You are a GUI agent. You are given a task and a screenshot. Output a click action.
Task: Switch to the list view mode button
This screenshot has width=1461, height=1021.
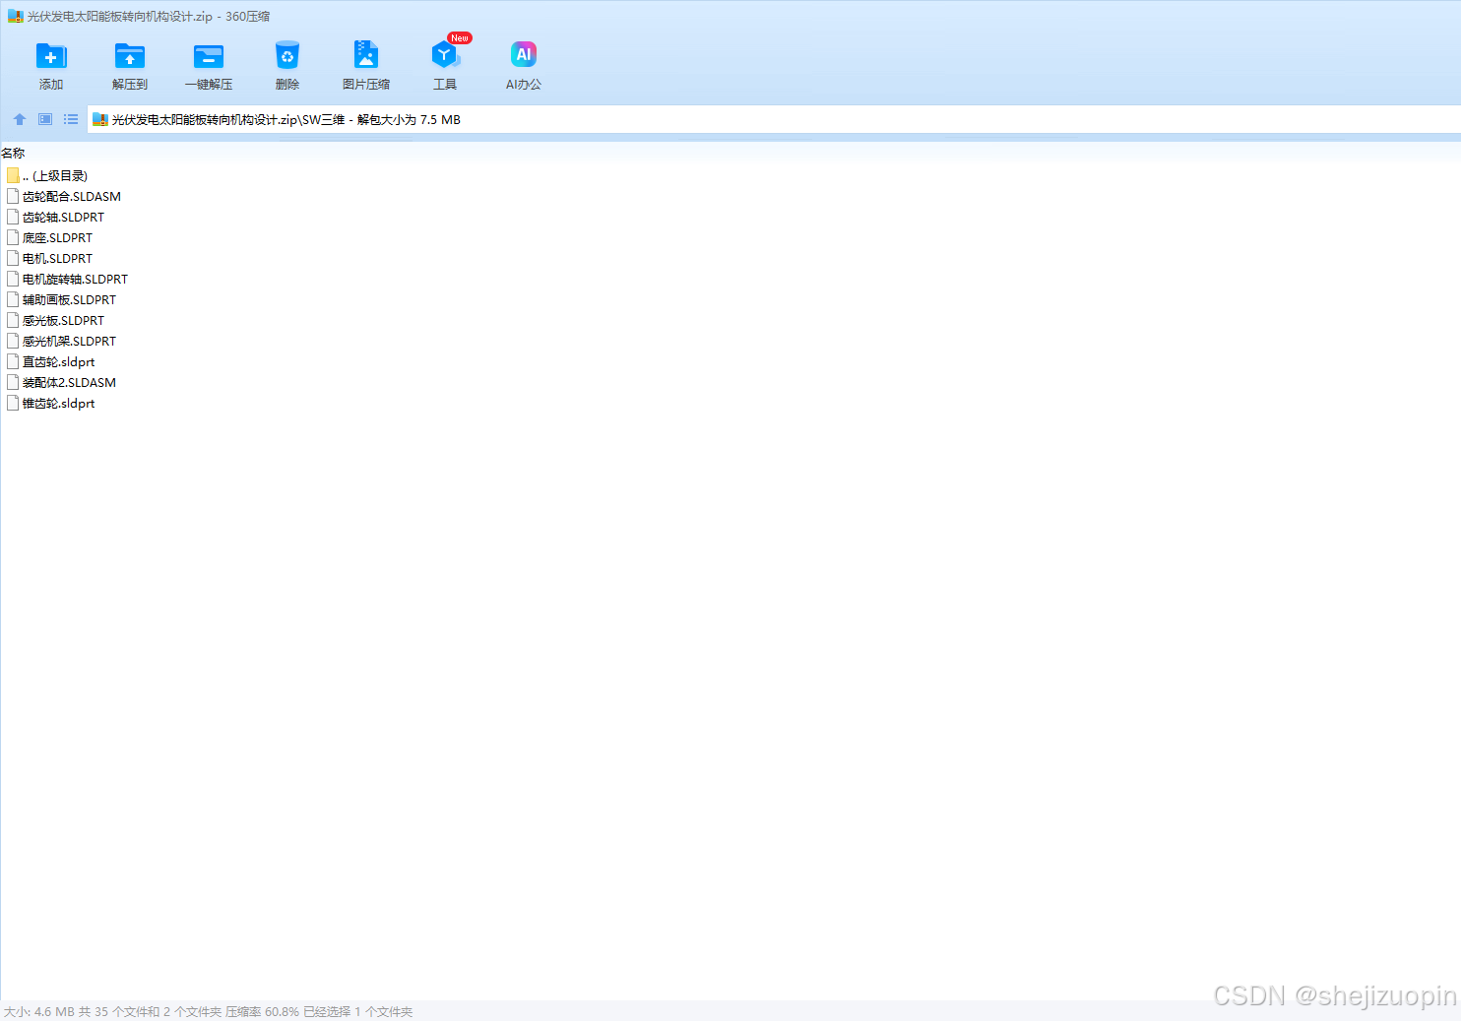[71, 119]
